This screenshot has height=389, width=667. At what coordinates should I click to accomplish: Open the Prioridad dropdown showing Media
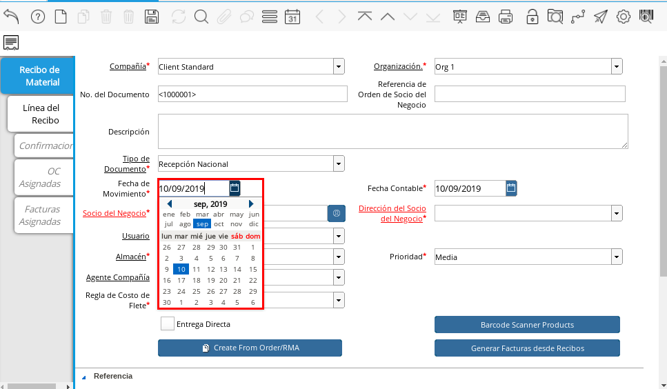tap(617, 257)
